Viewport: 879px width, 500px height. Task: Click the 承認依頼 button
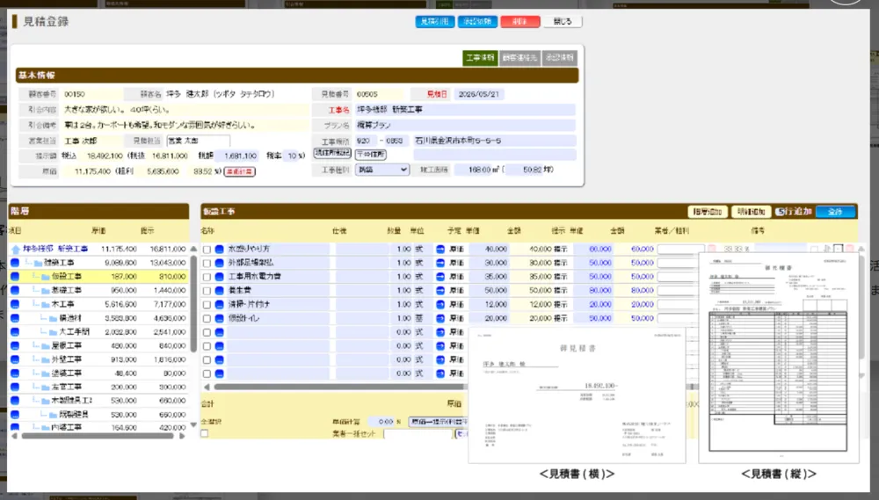477,21
